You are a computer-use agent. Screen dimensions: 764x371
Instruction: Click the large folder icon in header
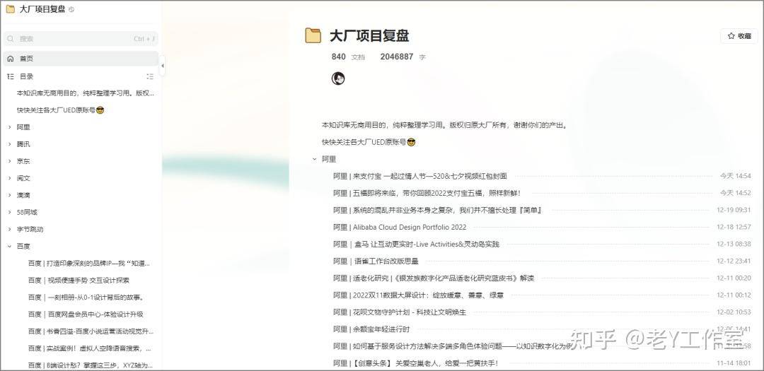[x=313, y=35]
